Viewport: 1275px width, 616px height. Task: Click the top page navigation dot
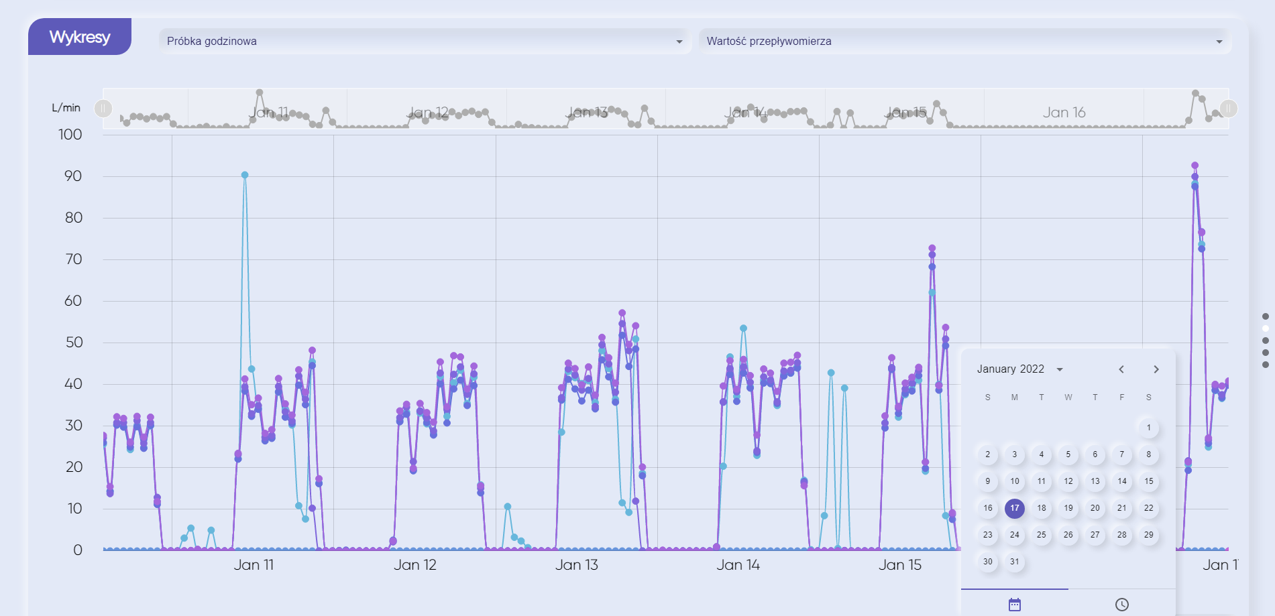(x=1265, y=316)
